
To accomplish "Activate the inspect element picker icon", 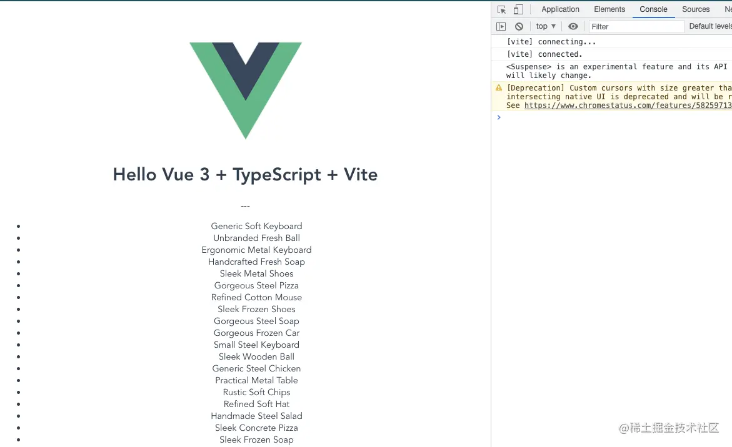I will (502, 9).
